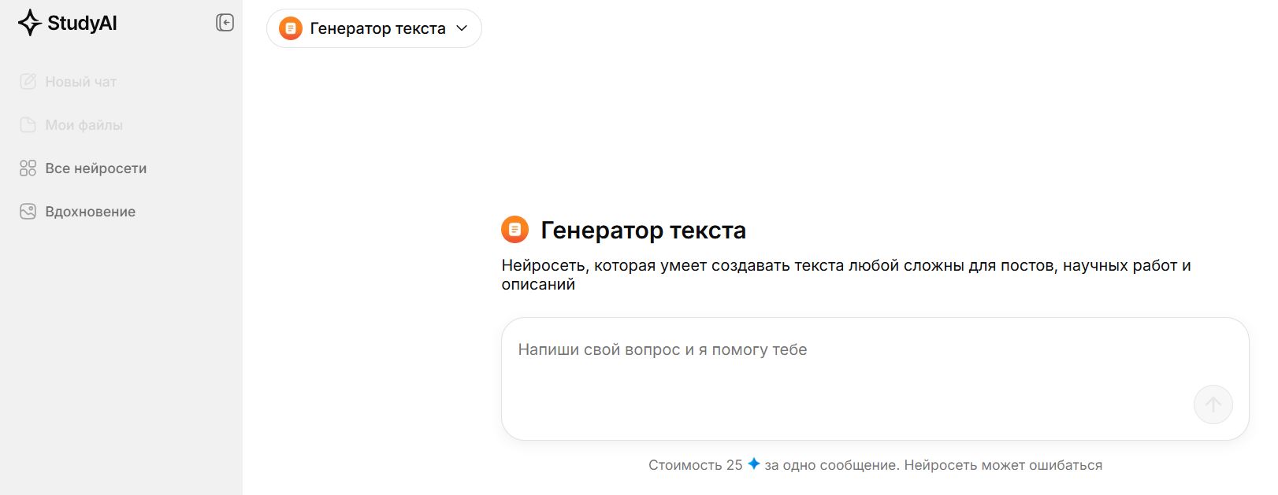Viewport: 1278px width, 495px height.
Task: Click the orange icon next to the page heading
Action: click(516, 230)
